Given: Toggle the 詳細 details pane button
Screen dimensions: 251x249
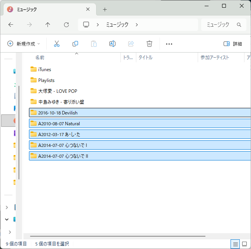Looking at the screenshot, I should pyautogui.click(x=232, y=44).
